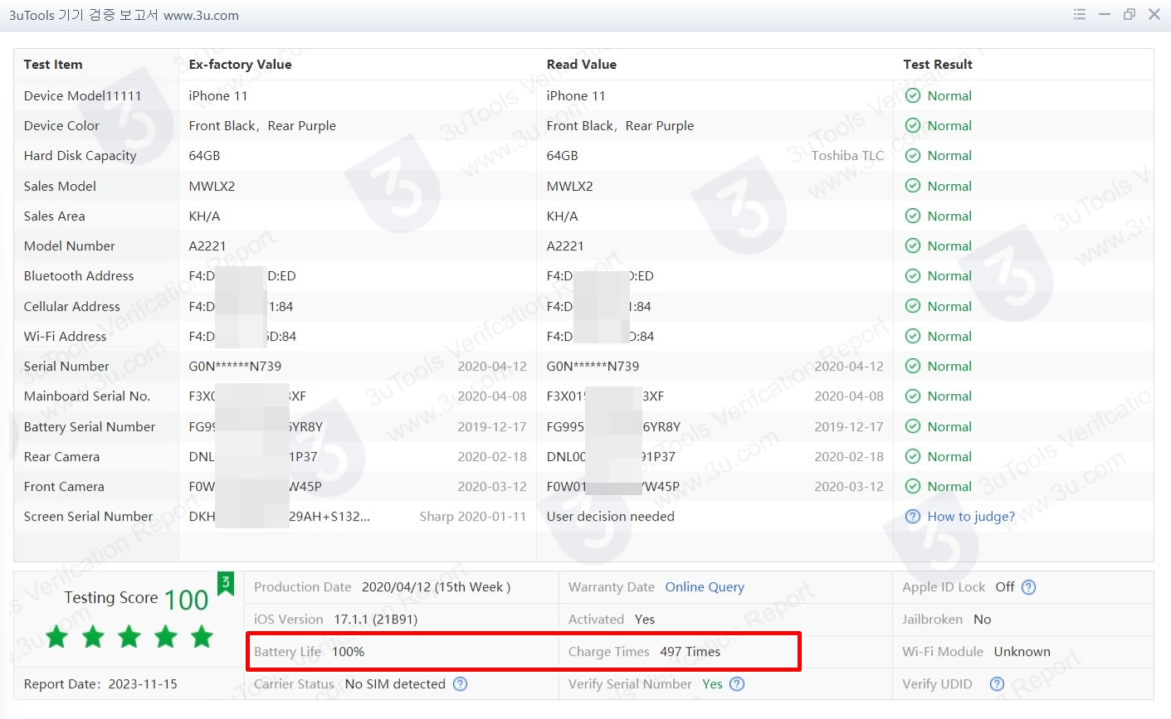Click the Activated Yes value
This screenshot has height=719, width=1171.
tap(645, 619)
